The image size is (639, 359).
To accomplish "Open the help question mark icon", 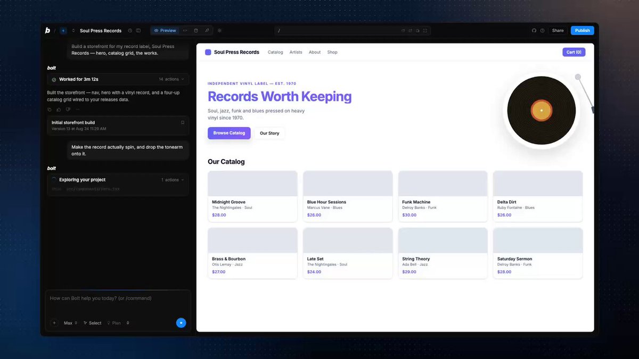I will click(x=543, y=31).
